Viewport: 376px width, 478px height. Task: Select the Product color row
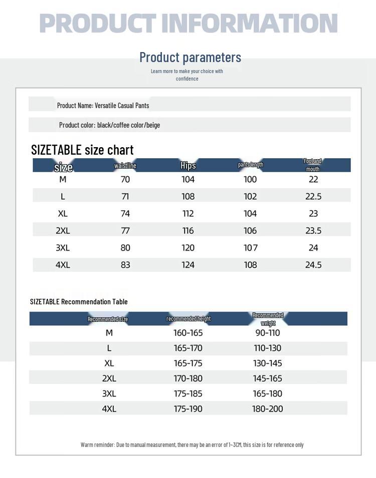109,125
